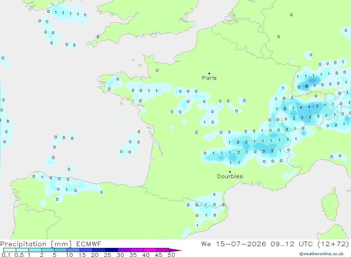Select the Paris location dot marker

[x=209, y=73]
